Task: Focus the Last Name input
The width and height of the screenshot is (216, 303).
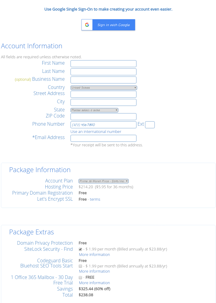Action: tap(103, 72)
